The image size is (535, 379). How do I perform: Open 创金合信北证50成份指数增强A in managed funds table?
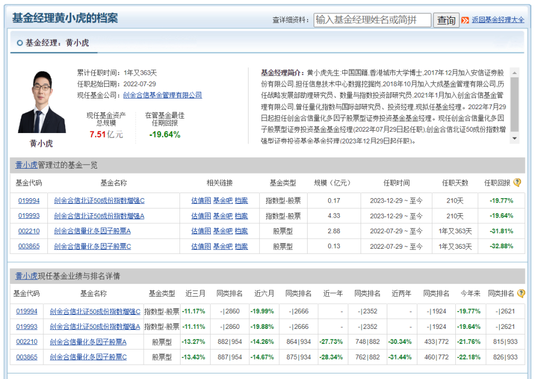(99, 216)
